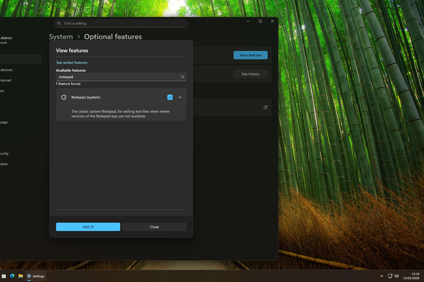This screenshot has width=424, height=282.
Task: Open the See added features link
Action: (x=72, y=62)
